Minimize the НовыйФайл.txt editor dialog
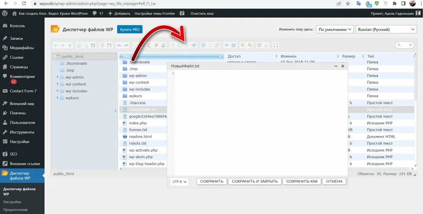The image size is (423, 214). click(x=336, y=66)
